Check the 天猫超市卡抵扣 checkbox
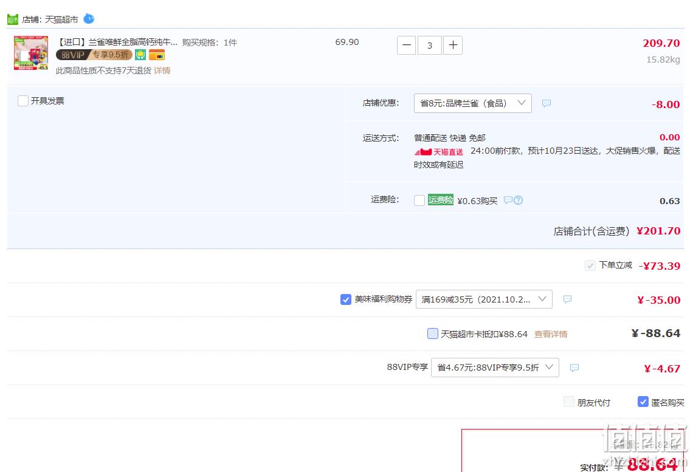This screenshot has height=472, width=693. click(x=433, y=333)
